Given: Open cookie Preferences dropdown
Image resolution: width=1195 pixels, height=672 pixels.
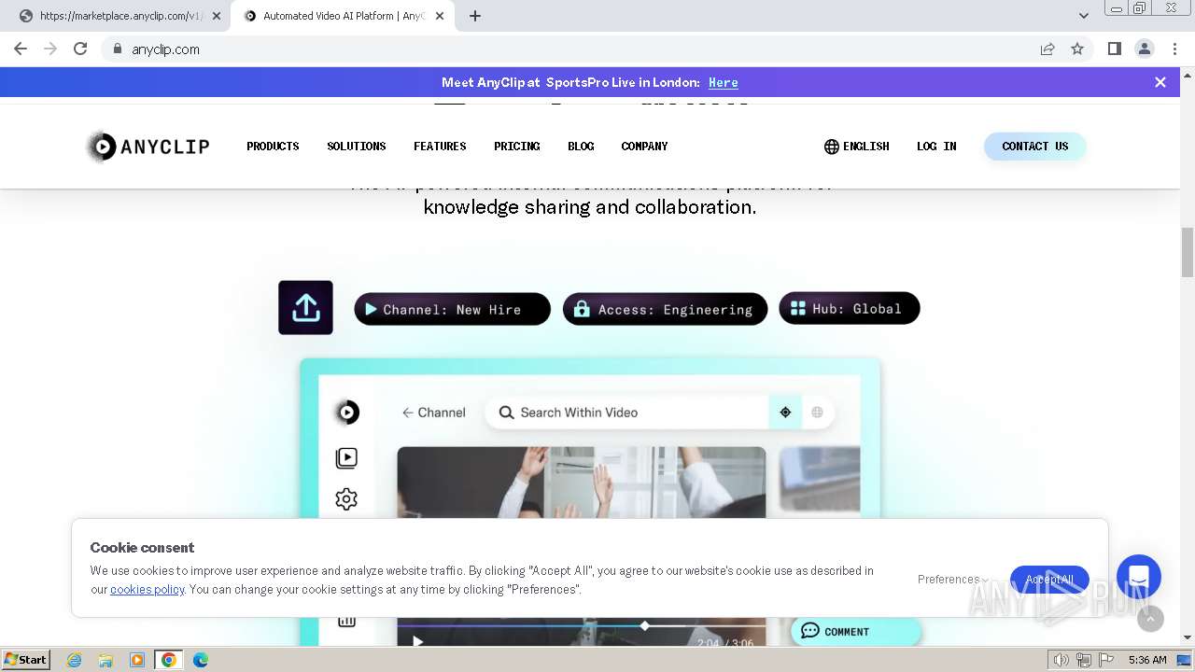Looking at the screenshot, I should coord(952,580).
